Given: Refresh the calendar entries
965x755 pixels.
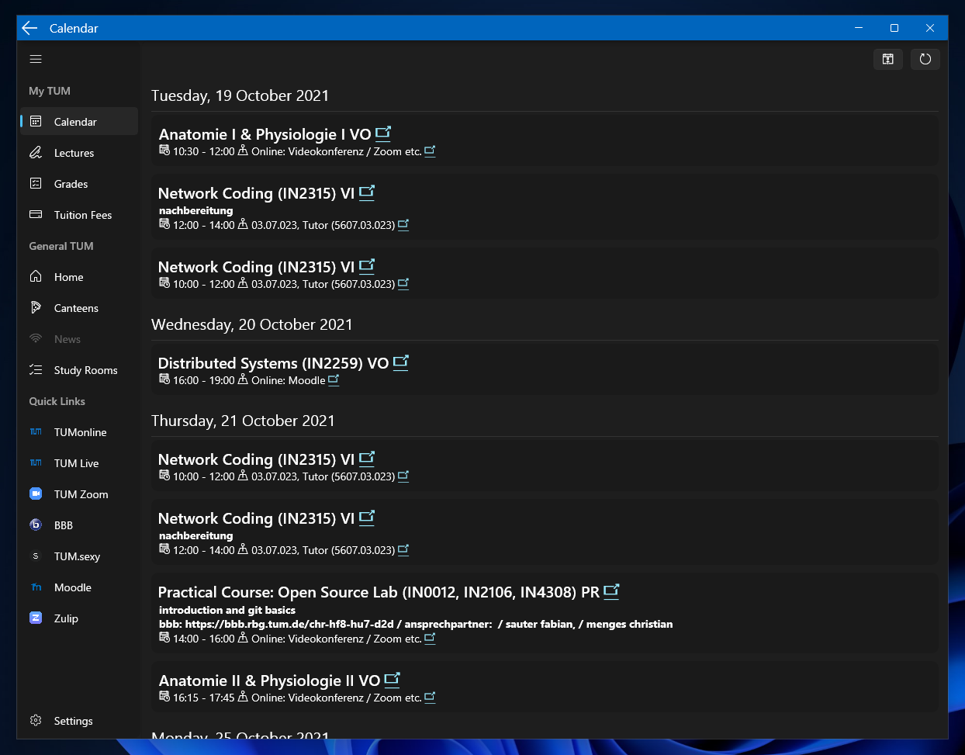Looking at the screenshot, I should (x=925, y=59).
